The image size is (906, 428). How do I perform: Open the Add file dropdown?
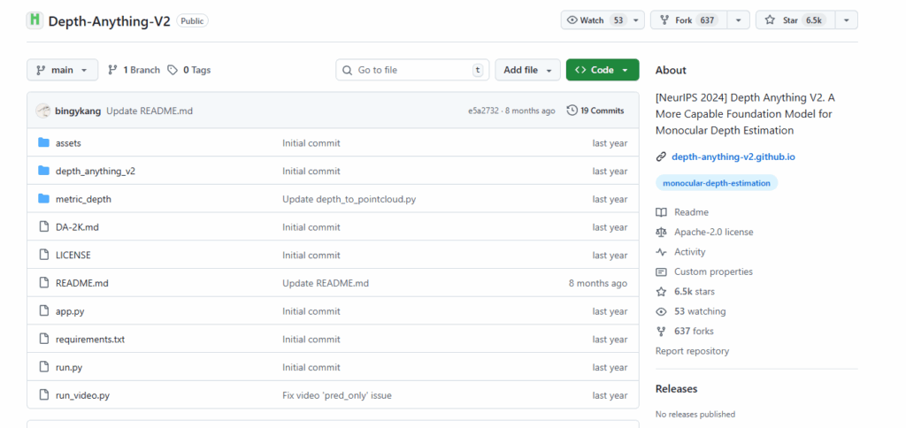527,70
